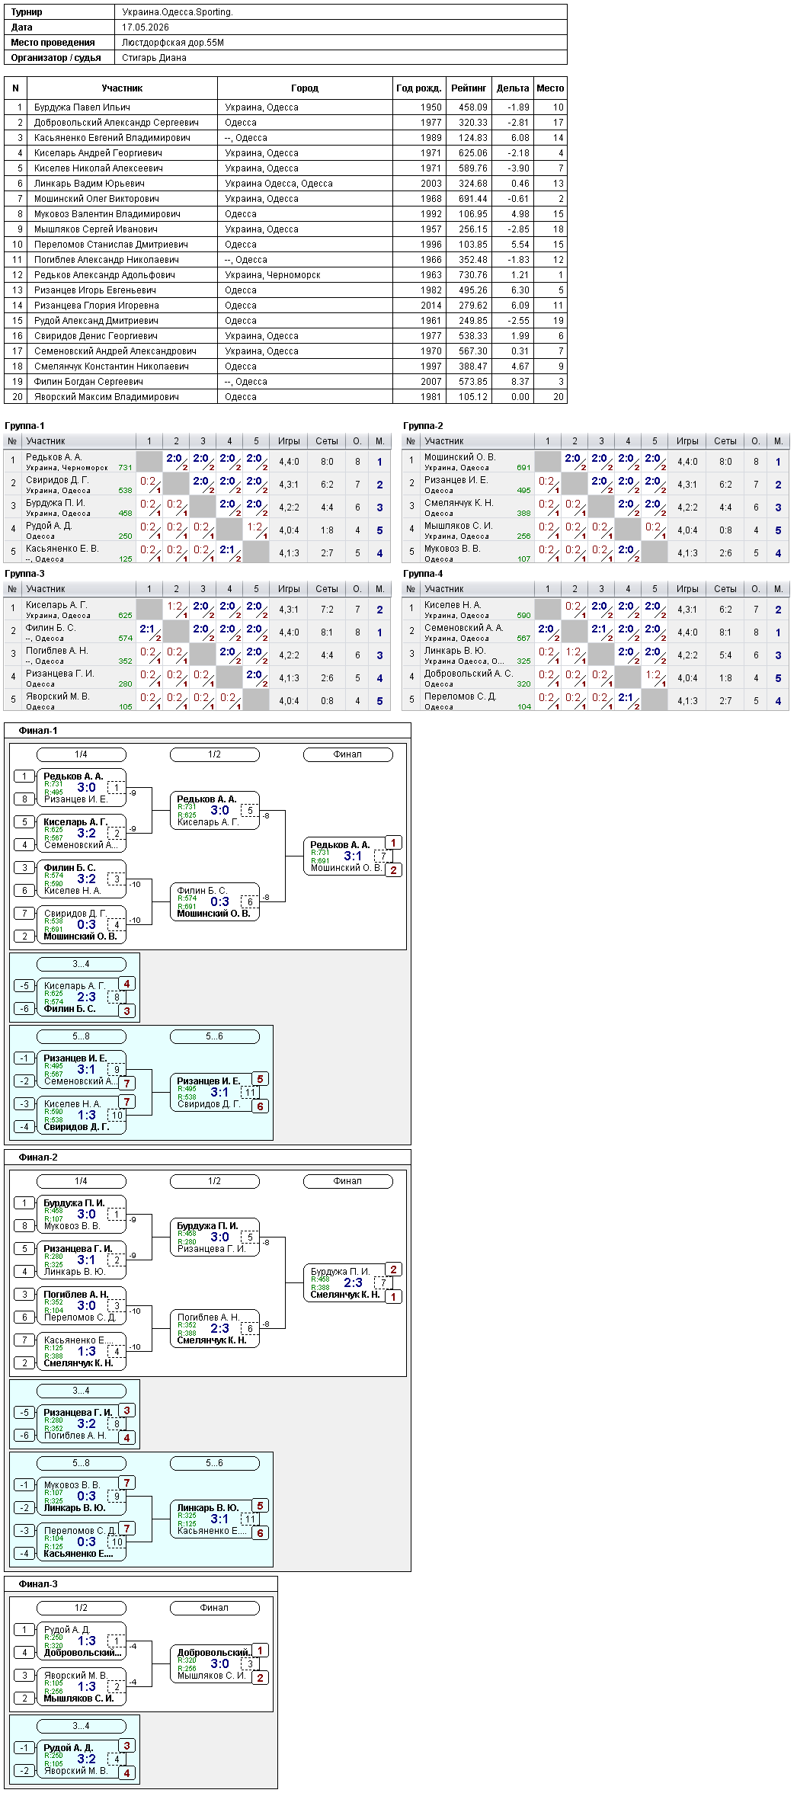This screenshot has height=1793, width=797.
Task: Select the Финал-2 bracket title
Action: coord(38,1157)
